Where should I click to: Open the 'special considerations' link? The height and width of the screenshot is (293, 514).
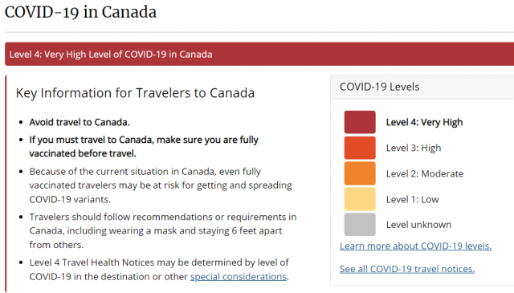pos(239,277)
